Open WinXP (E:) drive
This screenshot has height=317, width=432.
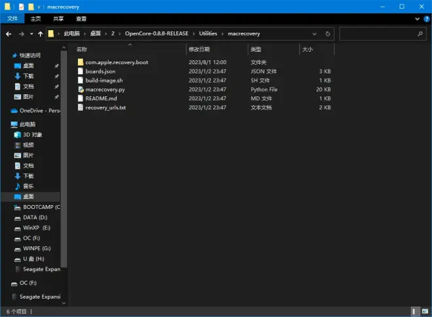[37, 228]
